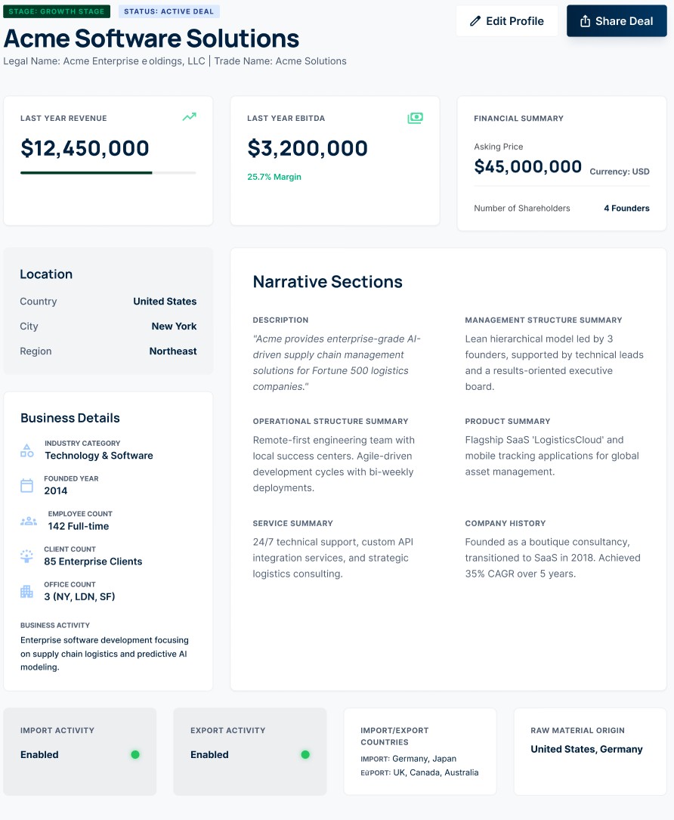This screenshot has width=674, height=820.
Task: Click the Business Details heading
Action: 70,418
